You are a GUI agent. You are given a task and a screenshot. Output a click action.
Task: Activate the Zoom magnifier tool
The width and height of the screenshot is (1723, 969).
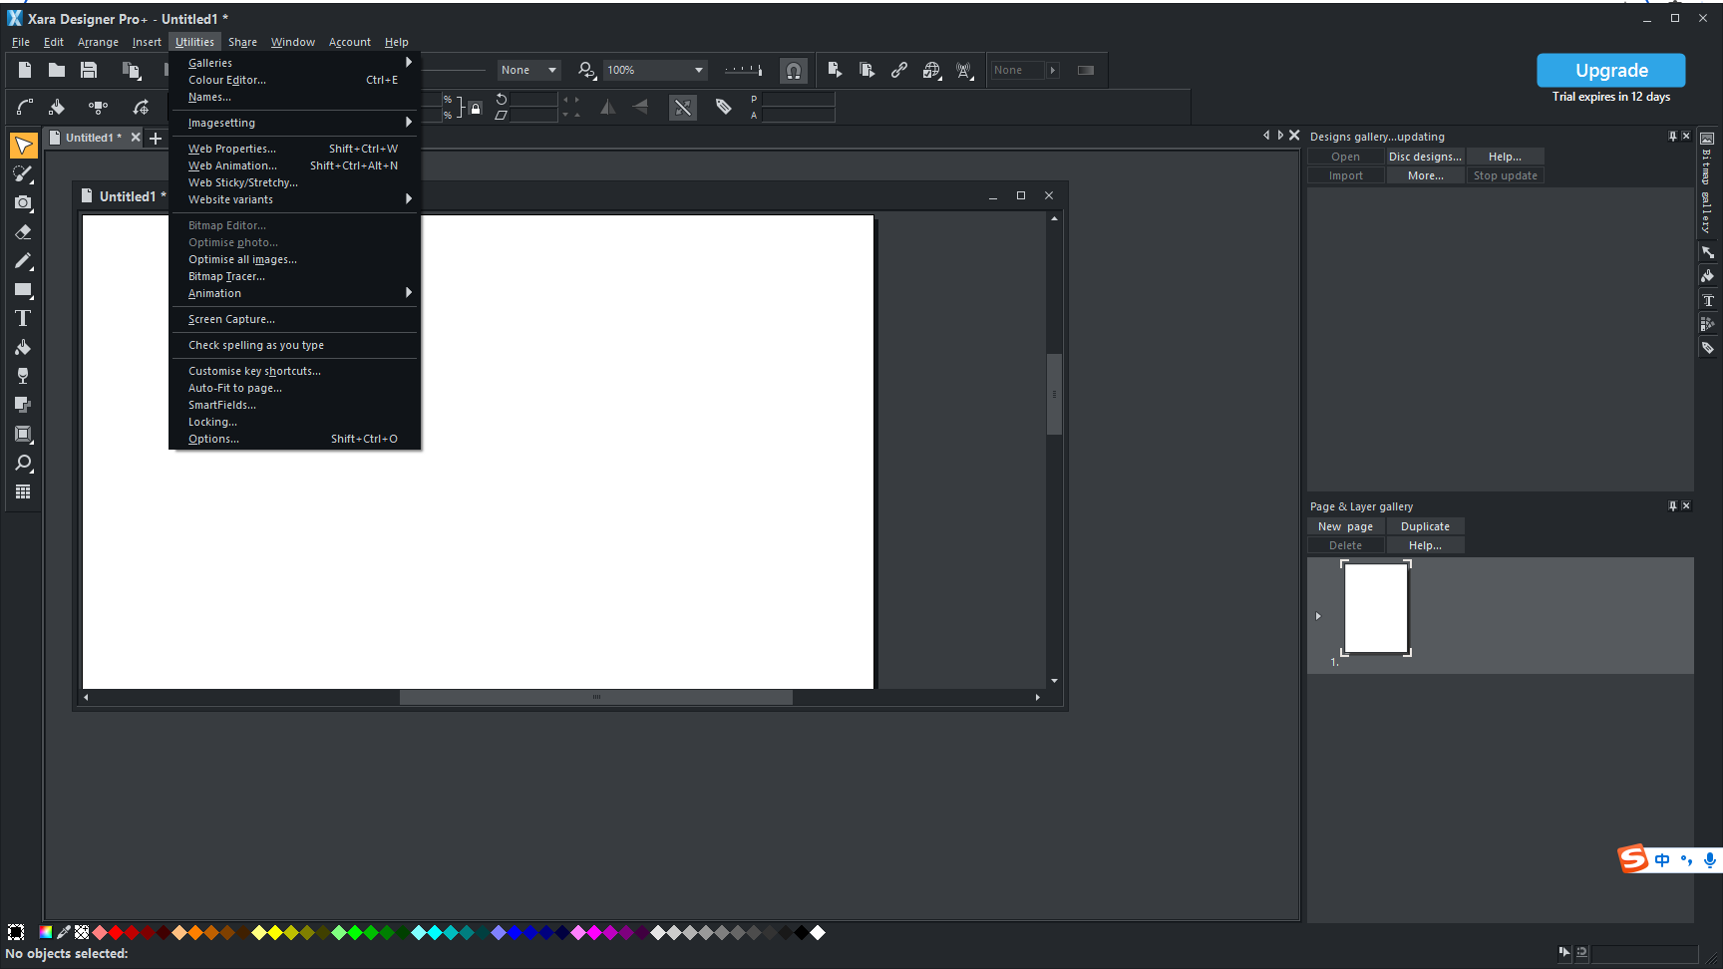[22, 464]
